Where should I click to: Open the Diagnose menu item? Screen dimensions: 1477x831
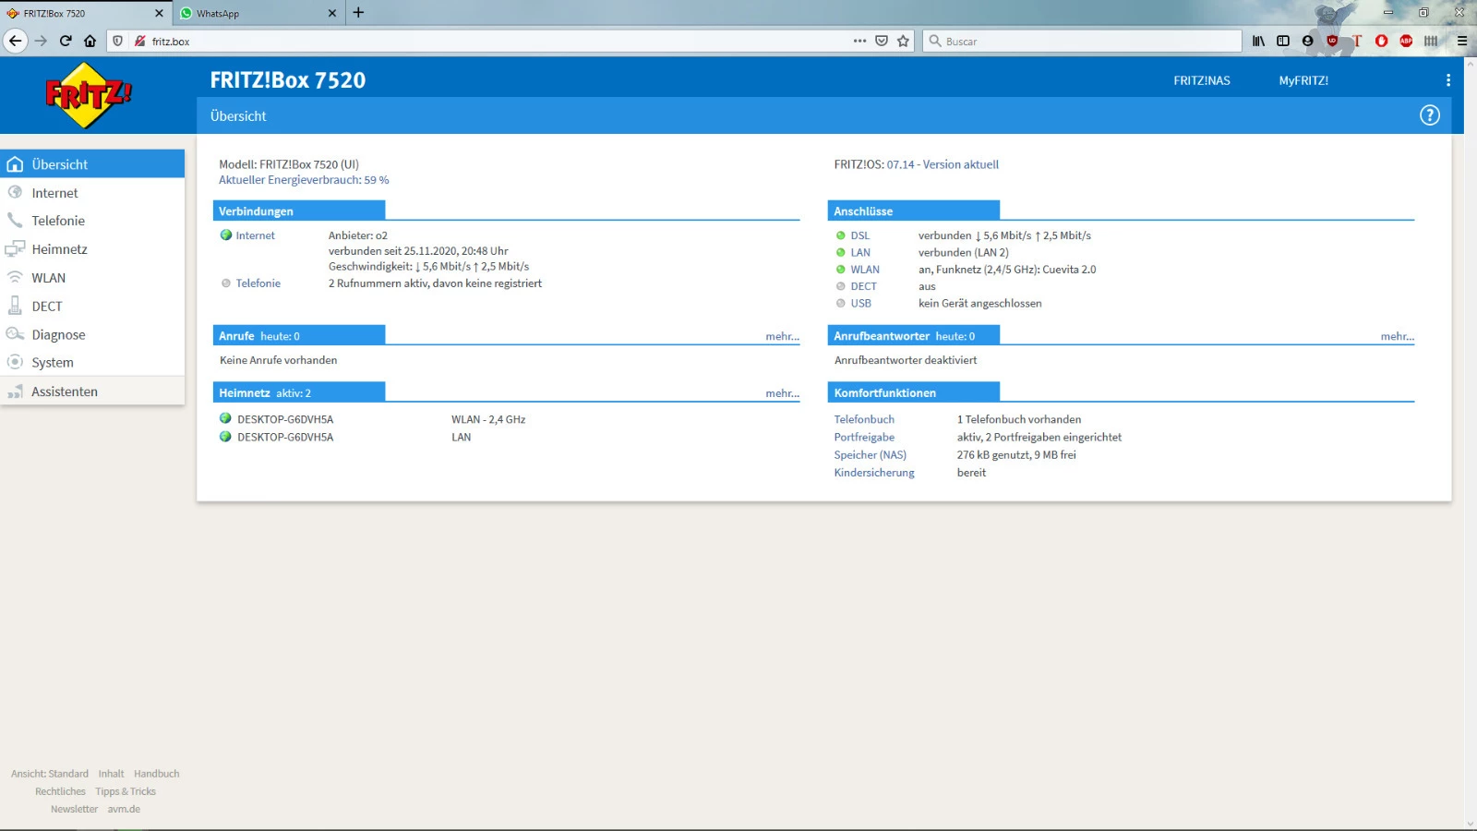tap(92, 334)
